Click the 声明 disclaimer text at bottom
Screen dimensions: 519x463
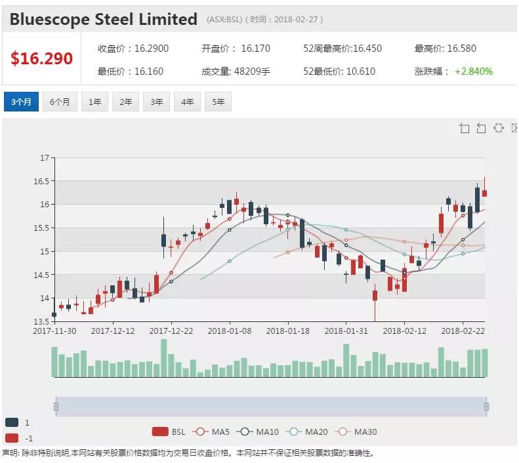tap(188, 453)
